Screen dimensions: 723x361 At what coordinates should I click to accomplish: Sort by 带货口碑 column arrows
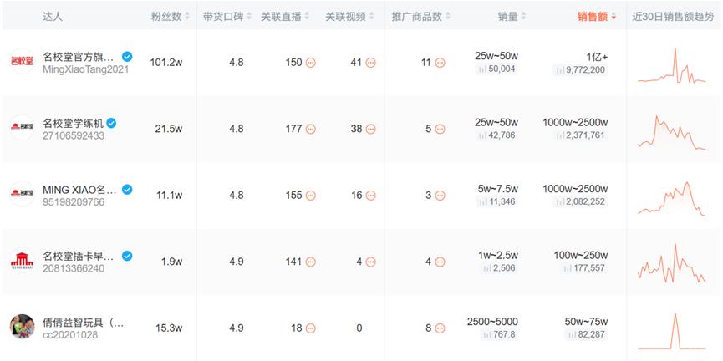pyautogui.click(x=249, y=17)
